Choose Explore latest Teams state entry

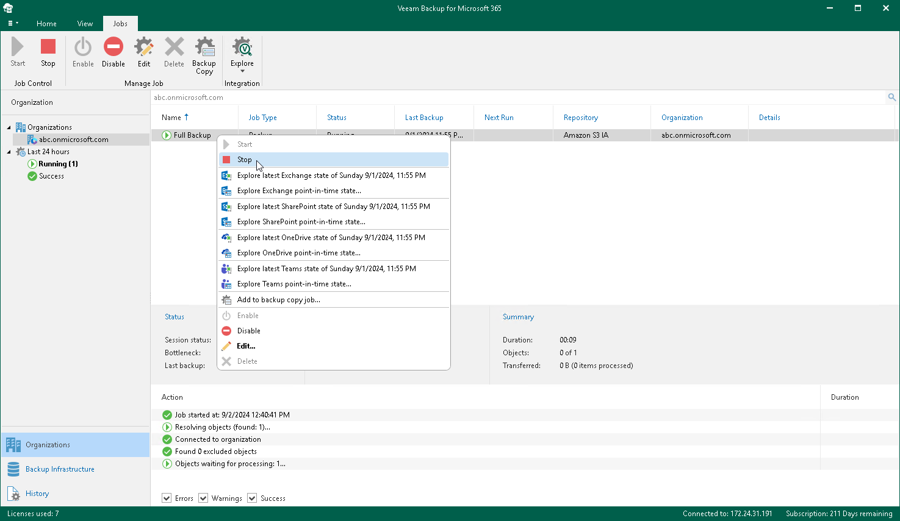click(x=334, y=269)
